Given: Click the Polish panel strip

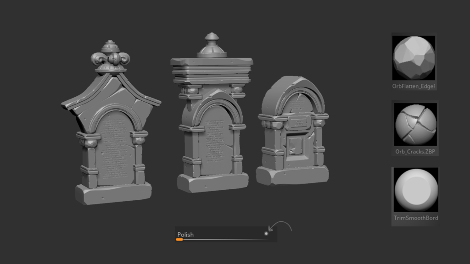Looking at the screenshot, I should 225,234.
